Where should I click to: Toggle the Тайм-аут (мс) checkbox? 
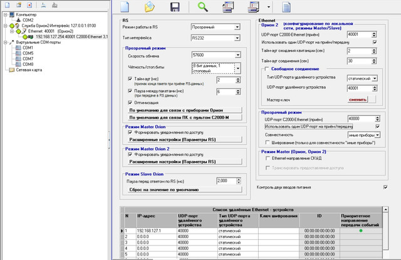130,79
